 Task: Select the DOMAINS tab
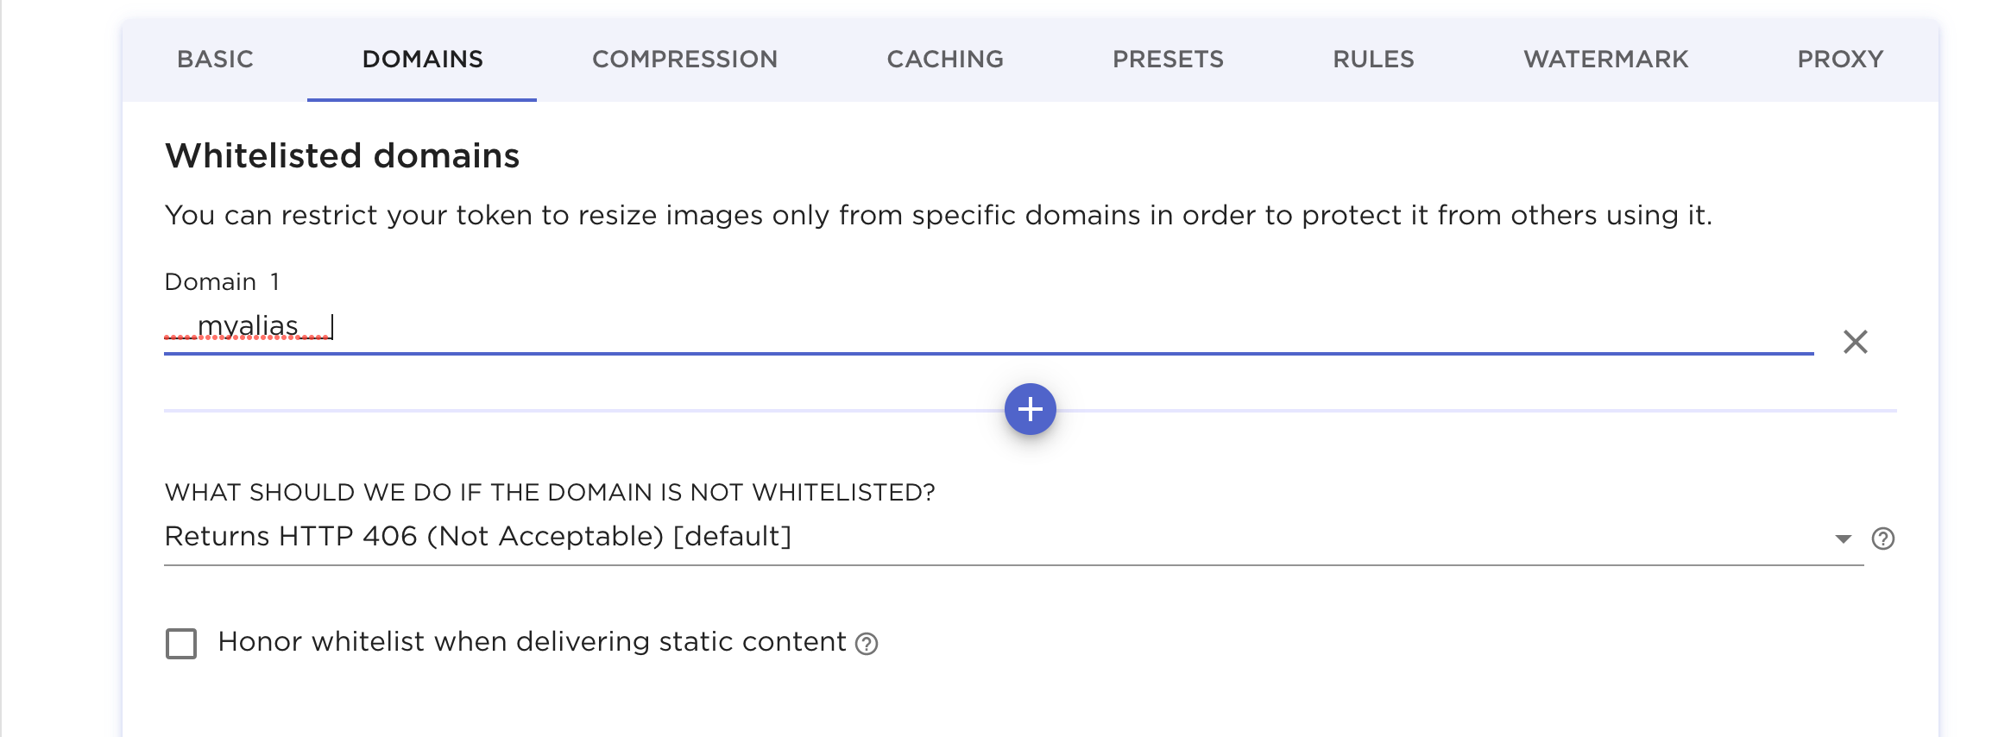pyautogui.click(x=422, y=60)
